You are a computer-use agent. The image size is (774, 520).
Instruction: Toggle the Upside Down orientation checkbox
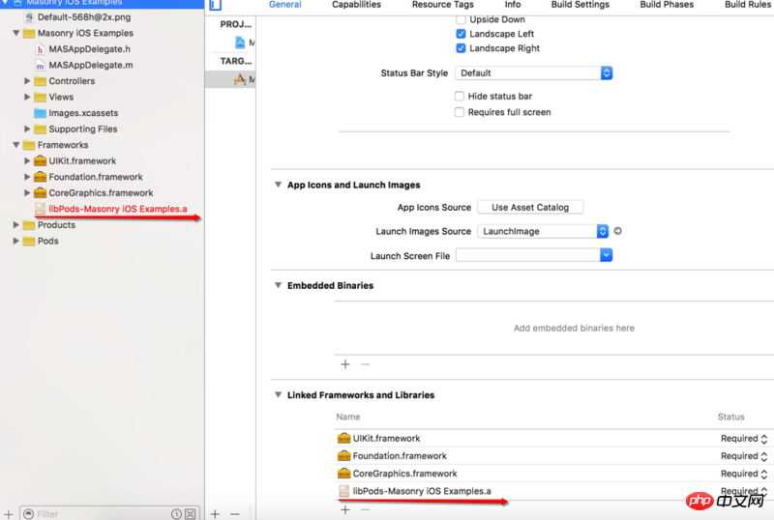(461, 19)
